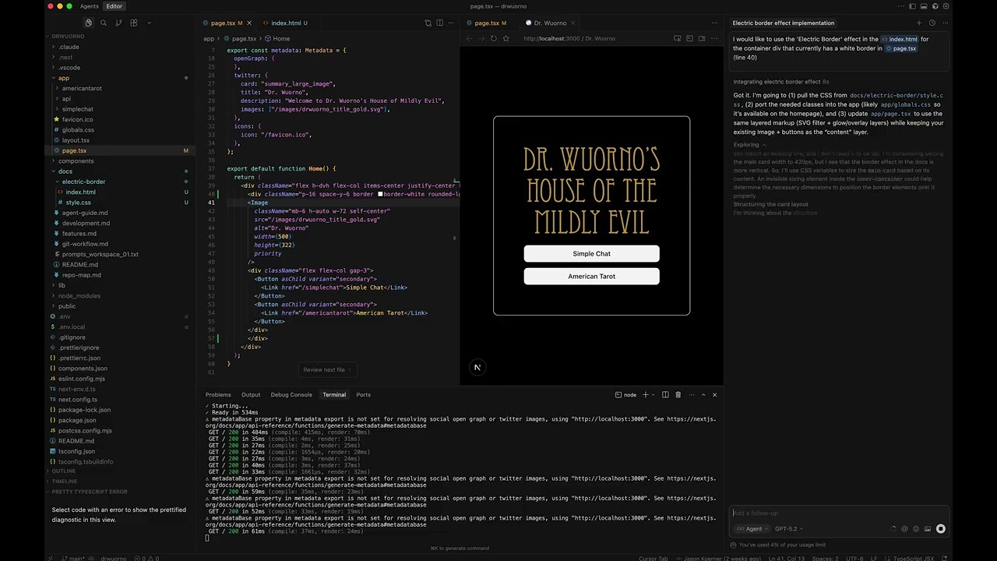Viewport: 997px width, 561px height.
Task: Open globals.css in the explorer
Action: coord(78,129)
